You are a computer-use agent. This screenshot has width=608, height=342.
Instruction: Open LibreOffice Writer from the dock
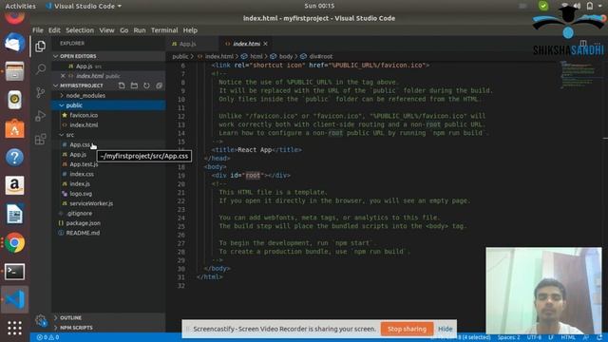coord(15,214)
